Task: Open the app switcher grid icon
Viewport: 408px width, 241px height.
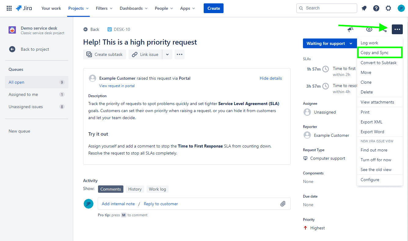Action: tap(9, 8)
